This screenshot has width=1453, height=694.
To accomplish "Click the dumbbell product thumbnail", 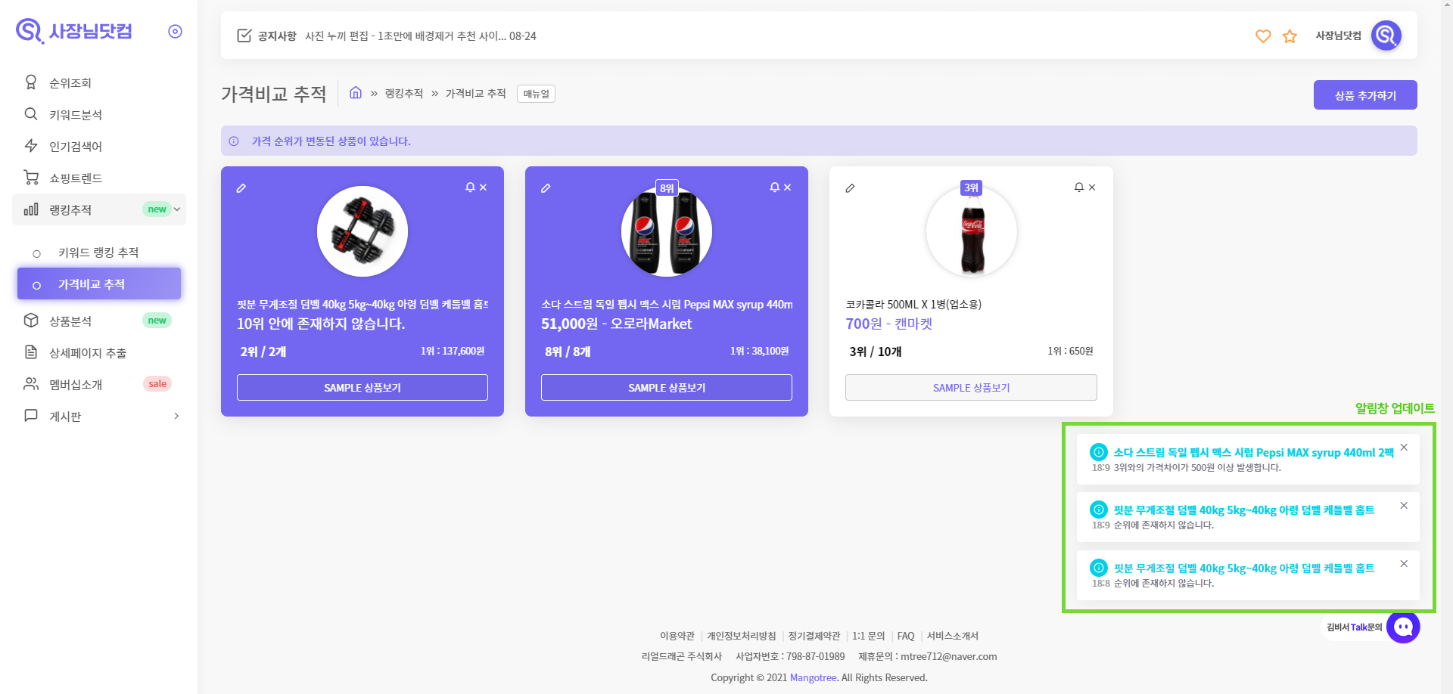I will click(x=362, y=231).
